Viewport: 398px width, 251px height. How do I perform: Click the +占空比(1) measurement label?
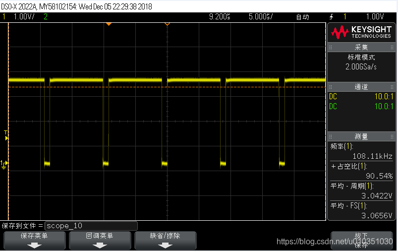point(349,166)
